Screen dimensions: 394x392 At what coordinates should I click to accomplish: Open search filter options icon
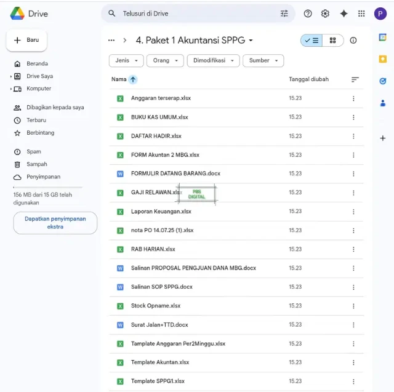(x=284, y=14)
